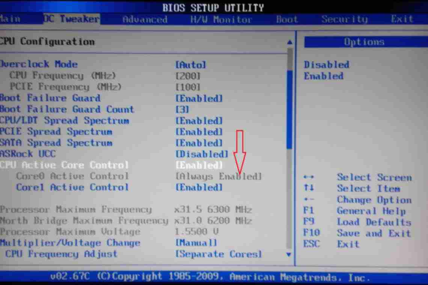
Task: Select the Overclock Mode setting
Action: pyautogui.click(x=39, y=64)
